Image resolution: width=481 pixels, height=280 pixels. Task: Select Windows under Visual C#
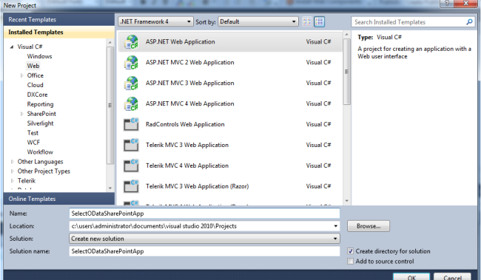point(39,56)
